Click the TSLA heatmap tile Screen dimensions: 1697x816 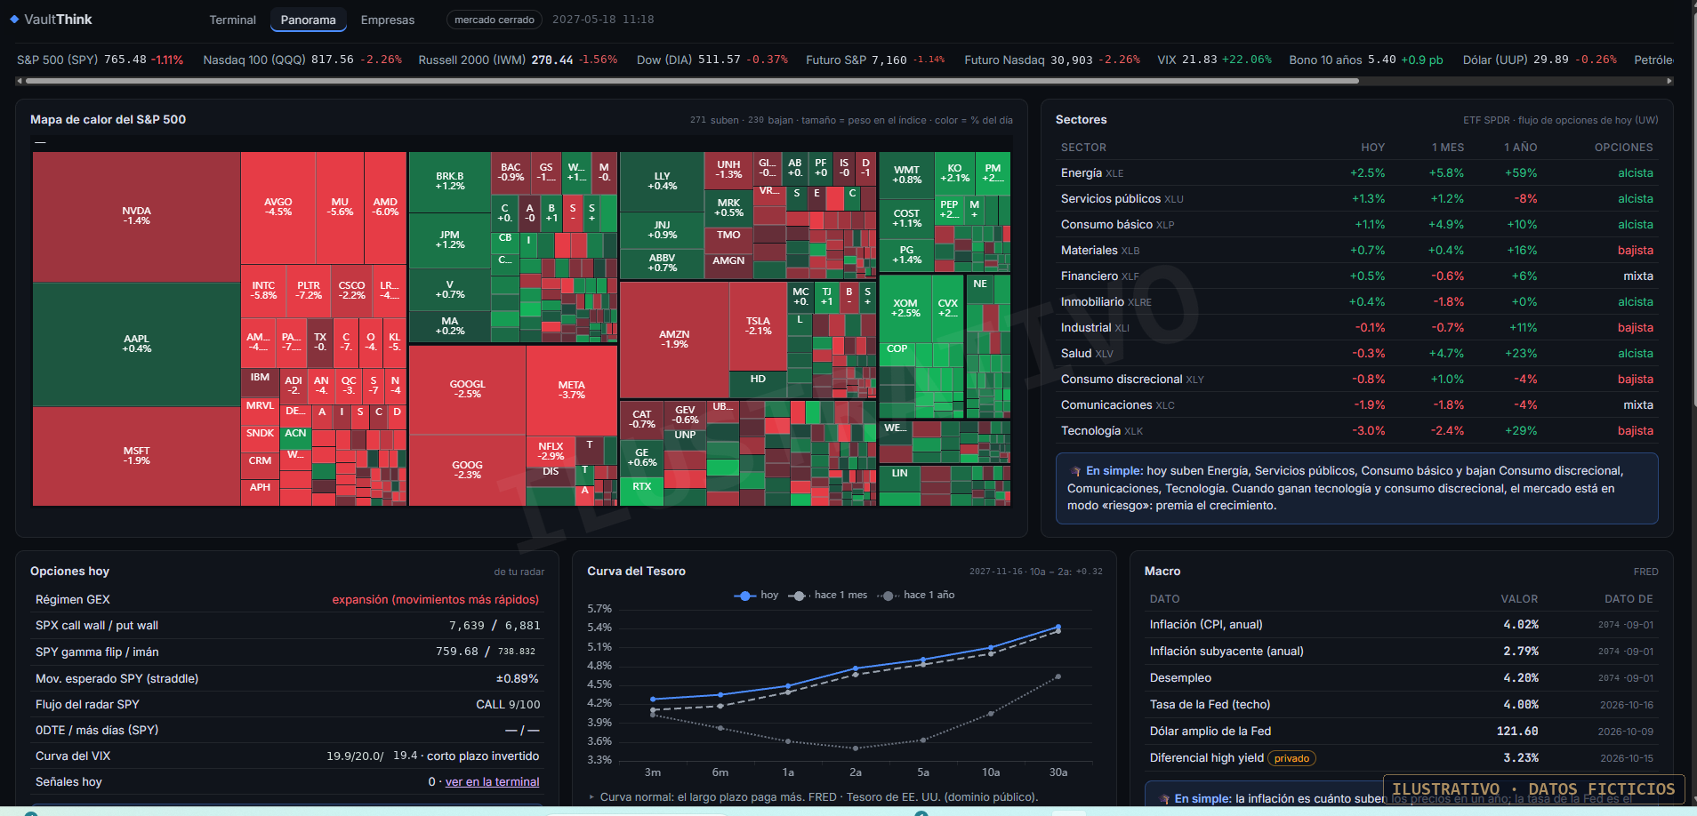(758, 326)
